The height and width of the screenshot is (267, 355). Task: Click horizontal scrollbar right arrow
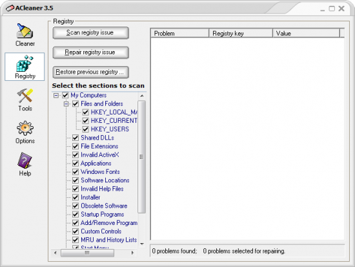[x=133, y=253]
